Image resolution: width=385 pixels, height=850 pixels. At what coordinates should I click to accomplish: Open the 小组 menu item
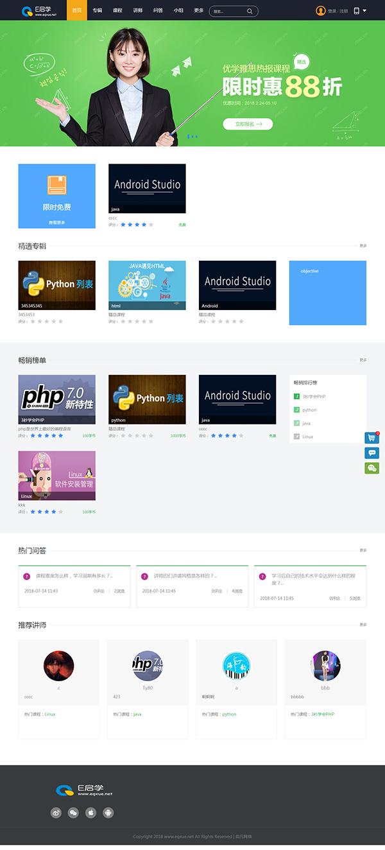tap(178, 10)
